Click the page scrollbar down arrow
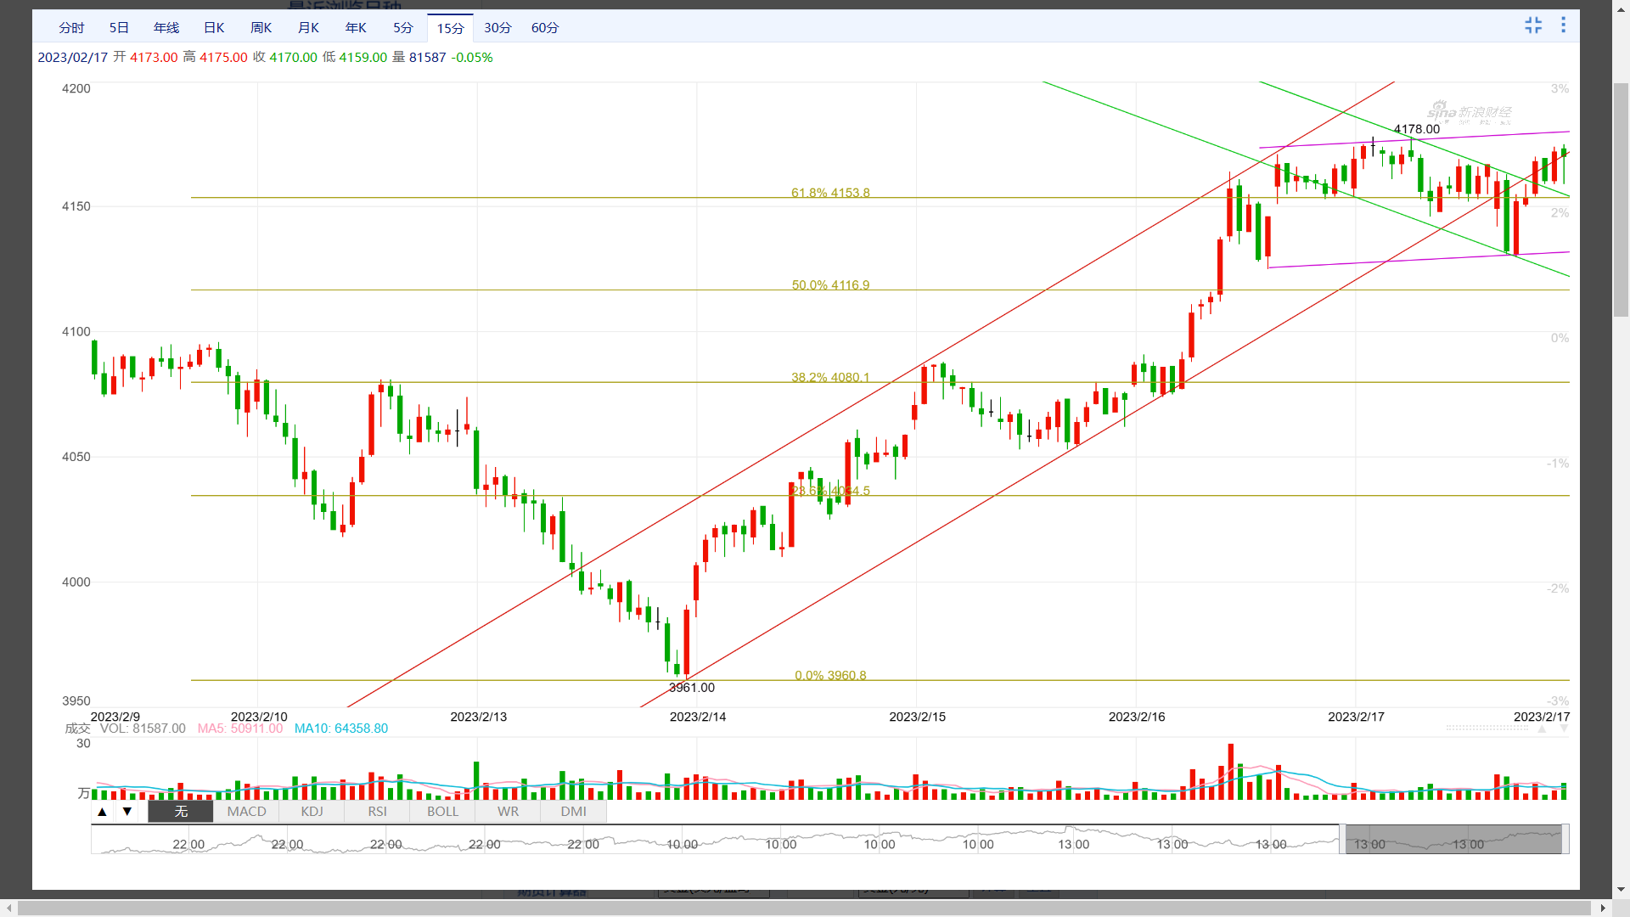Screen dimensions: 1630x917 (1621, 890)
